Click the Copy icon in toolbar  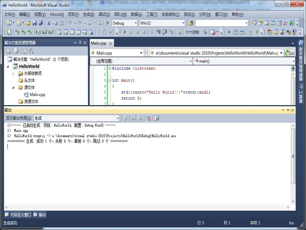point(55,23)
